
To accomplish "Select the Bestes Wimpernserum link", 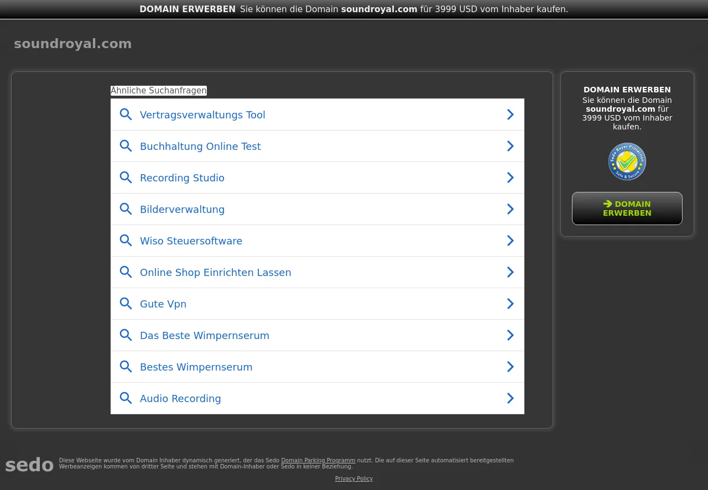I will [317, 367].
